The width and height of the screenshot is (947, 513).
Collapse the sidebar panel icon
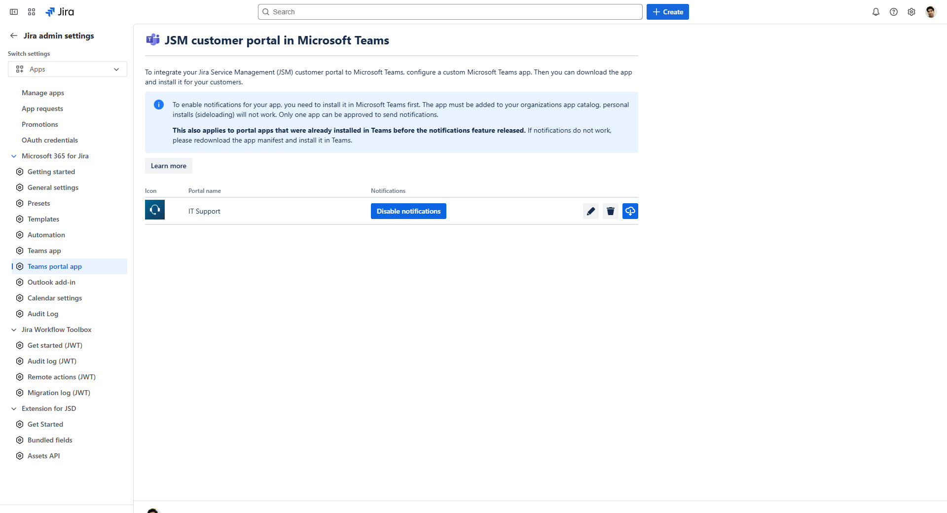pos(14,12)
